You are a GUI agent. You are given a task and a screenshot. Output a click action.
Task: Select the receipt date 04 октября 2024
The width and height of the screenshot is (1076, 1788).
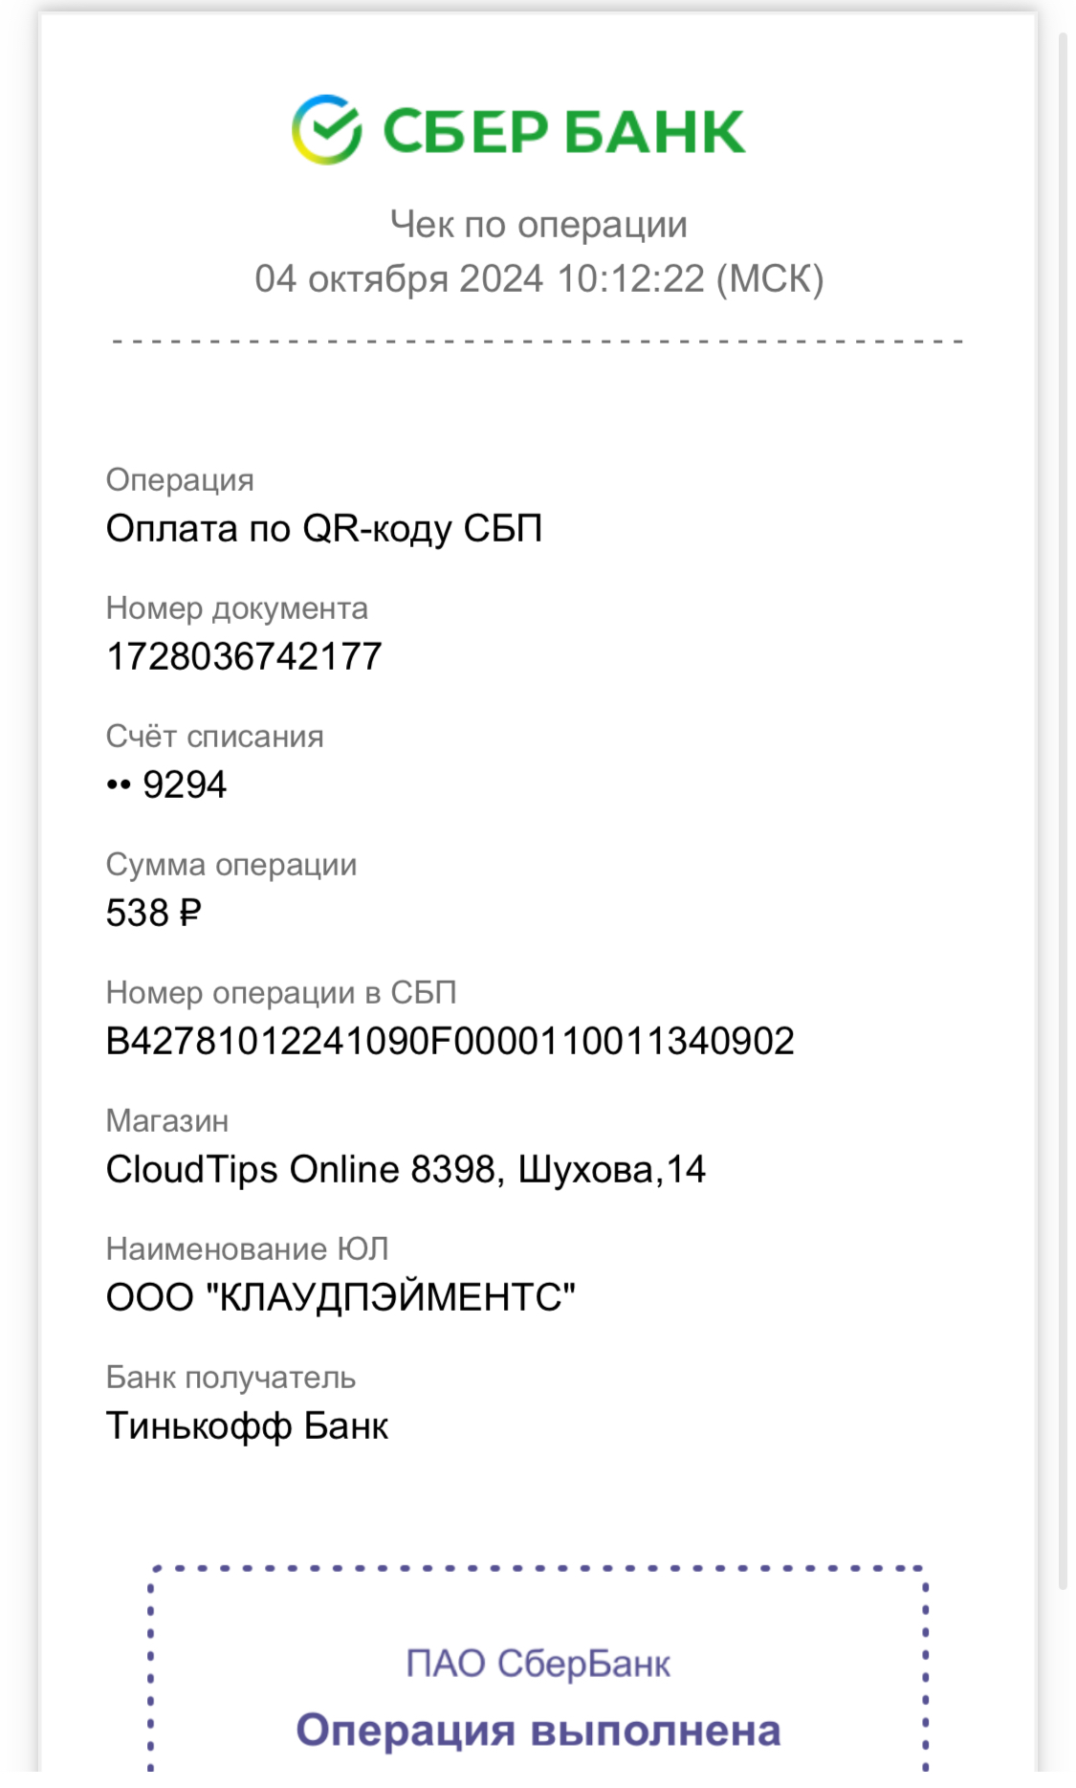pyautogui.click(x=399, y=278)
